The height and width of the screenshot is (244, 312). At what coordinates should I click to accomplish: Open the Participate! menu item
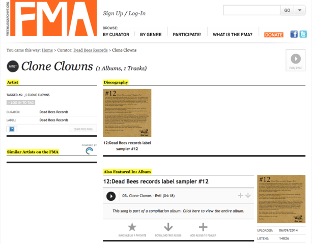coord(187,35)
